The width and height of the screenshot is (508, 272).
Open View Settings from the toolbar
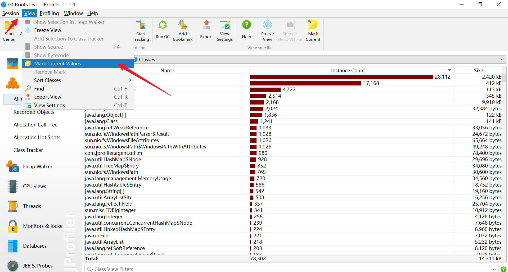click(224, 25)
